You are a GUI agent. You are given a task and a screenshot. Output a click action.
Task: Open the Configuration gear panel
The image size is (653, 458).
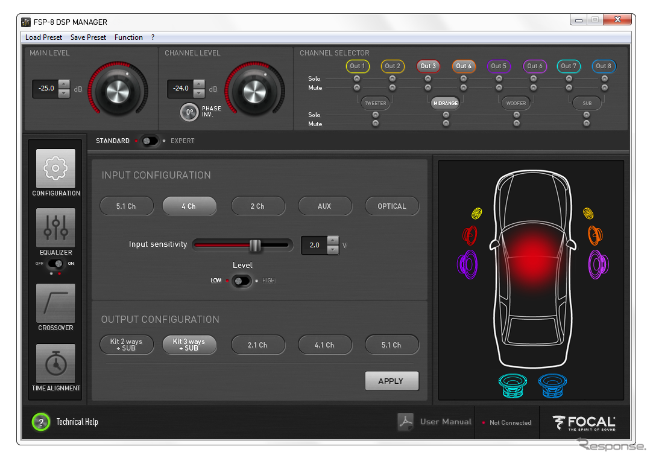[55, 168]
